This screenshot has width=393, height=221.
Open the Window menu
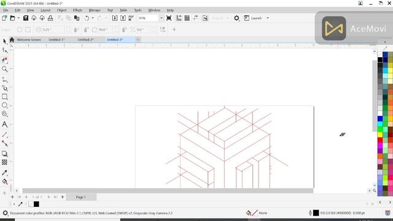pyautogui.click(x=154, y=10)
